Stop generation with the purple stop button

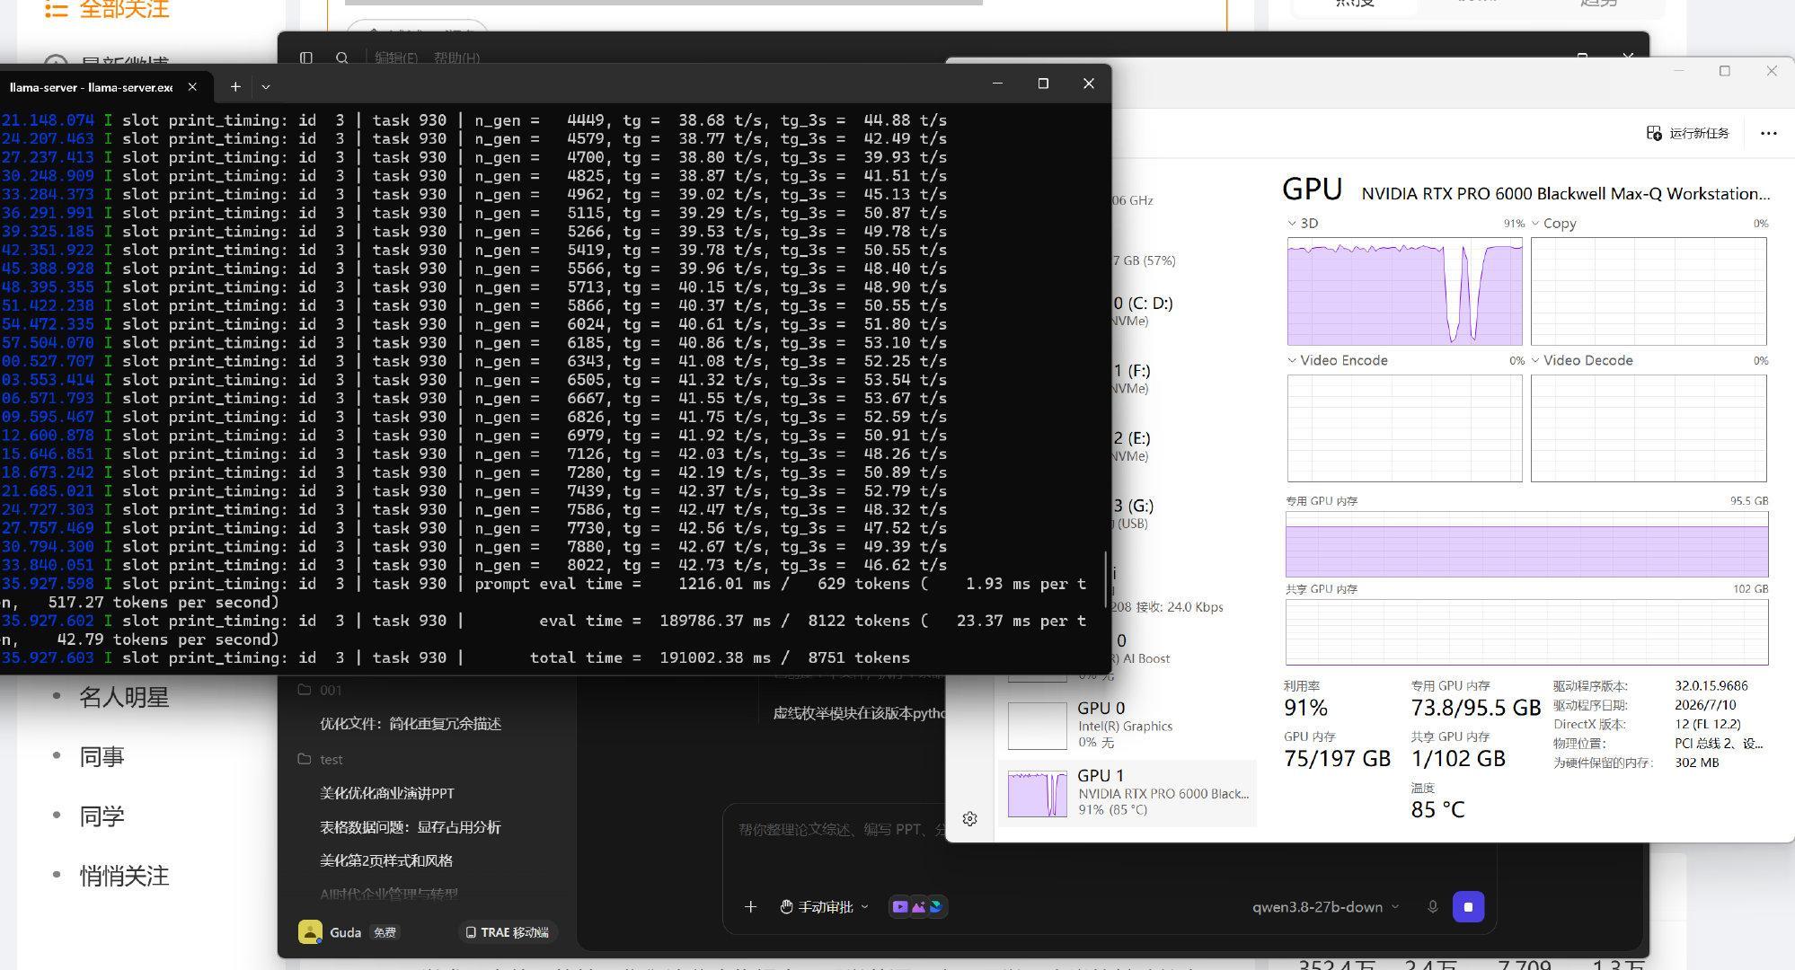(1468, 907)
